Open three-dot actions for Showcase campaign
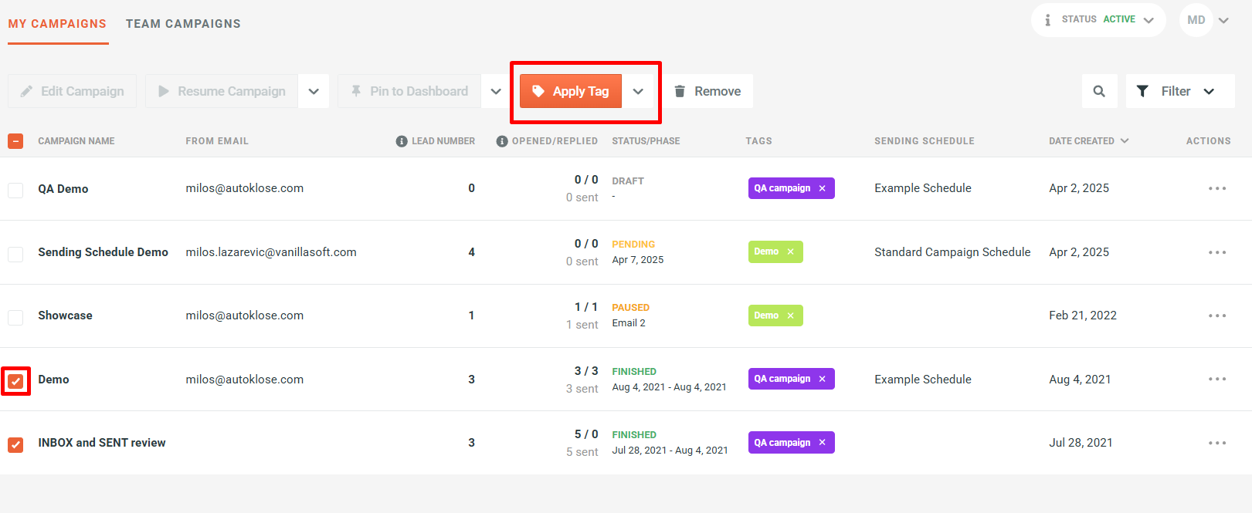The height and width of the screenshot is (513, 1252). point(1217,316)
